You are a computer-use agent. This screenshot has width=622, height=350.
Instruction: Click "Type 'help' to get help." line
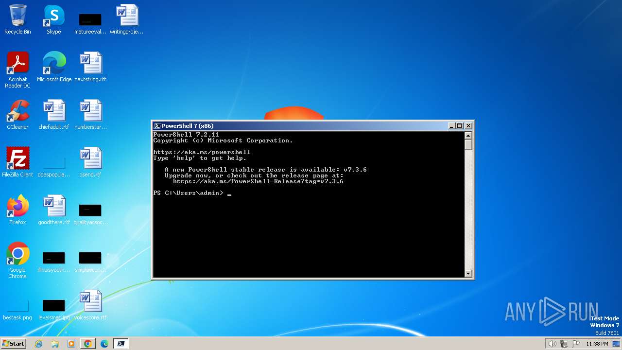coord(200,158)
